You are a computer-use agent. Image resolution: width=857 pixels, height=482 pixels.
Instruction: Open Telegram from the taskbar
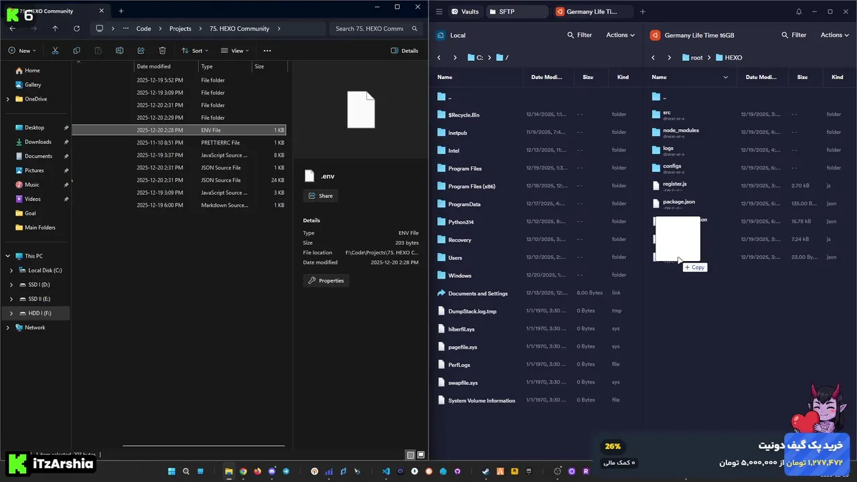[x=286, y=471]
